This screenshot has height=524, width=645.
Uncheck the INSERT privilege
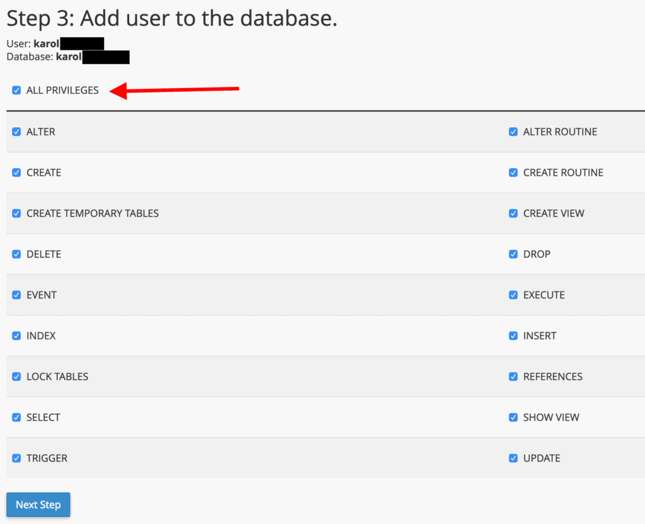point(513,336)
